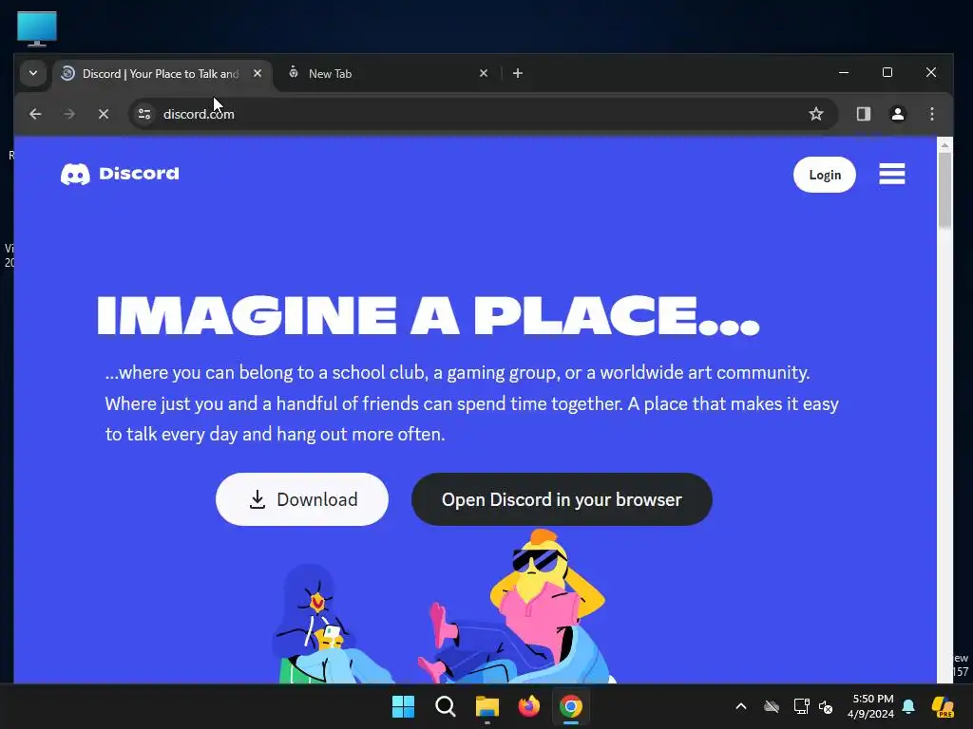The width and height of the screenshot is (973, 729).
Task: Stop loading the page
Action: (104, 114)
